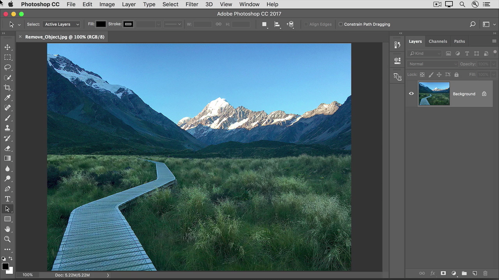Switch to the Channels tab

[x=438, y=41]
